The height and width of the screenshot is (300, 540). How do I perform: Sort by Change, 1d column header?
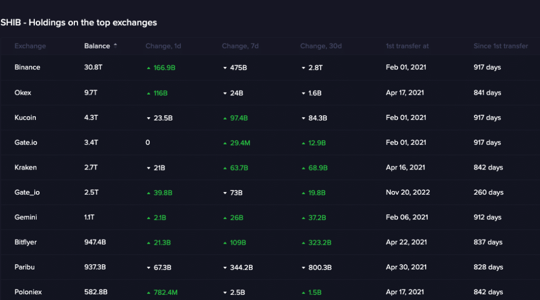point(163,46)
